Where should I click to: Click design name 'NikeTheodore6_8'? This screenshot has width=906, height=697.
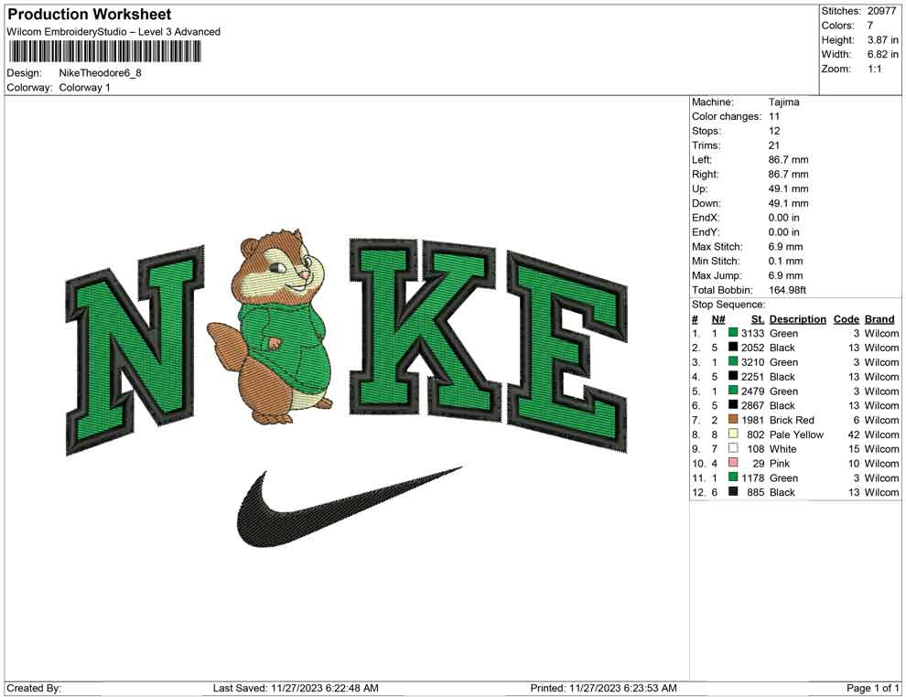tap(100, 73)
